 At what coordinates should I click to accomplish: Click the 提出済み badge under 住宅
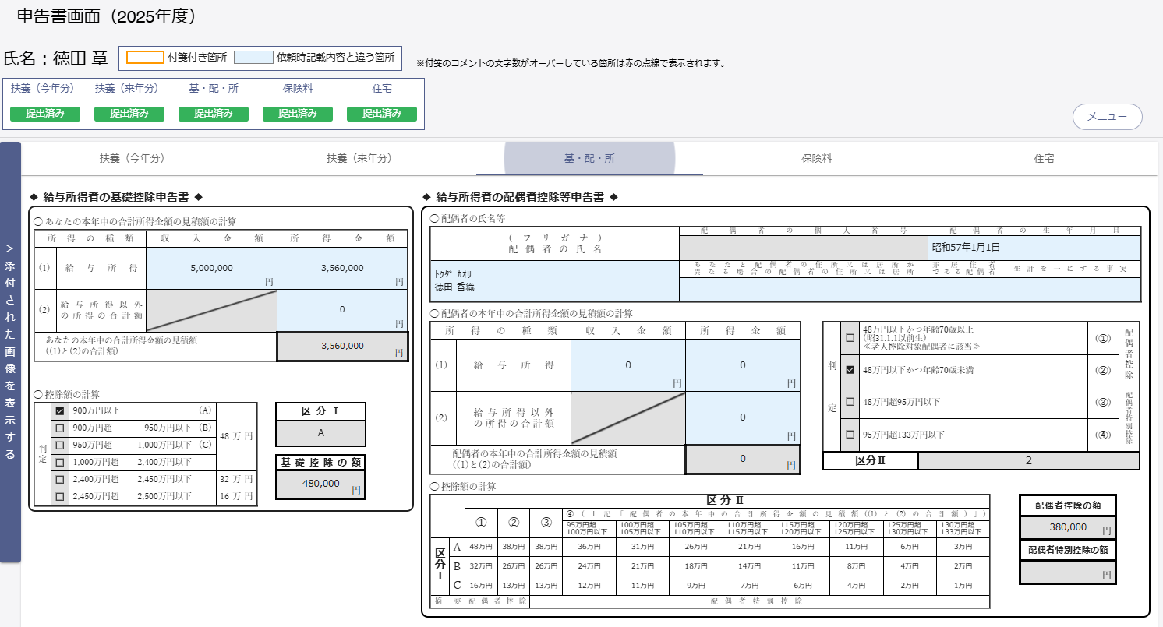[382, 114]
